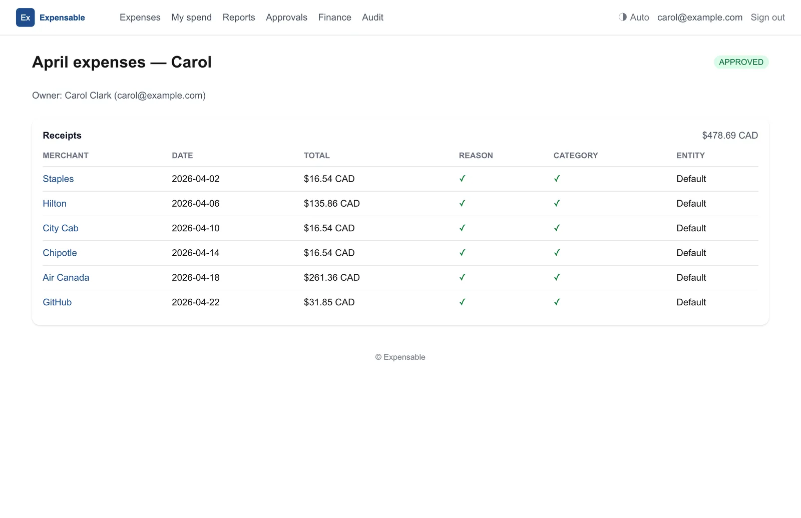
Task: Click the Expensable Ex logo icon
Action: click(x=25, y=18)
